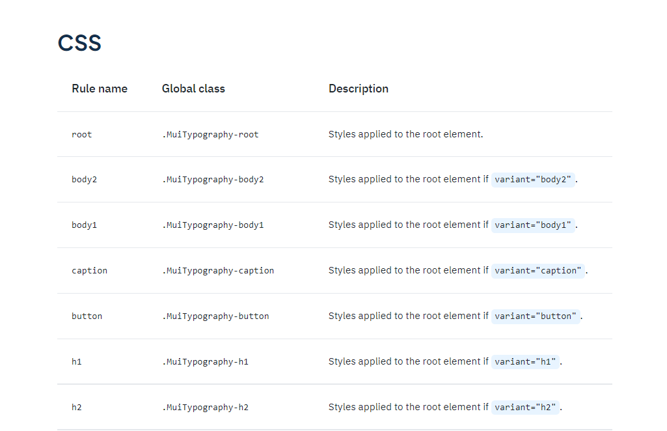667x431 pixels.
Task: Click the Description column header
Action: pyautogui.click(x=358, y=89)
